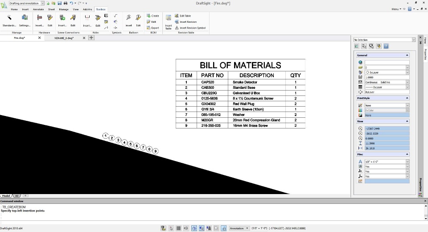Click the surface finish symbol icon
Image resolution: width=428 pixels, height=232 pixels.
[115, 16]
